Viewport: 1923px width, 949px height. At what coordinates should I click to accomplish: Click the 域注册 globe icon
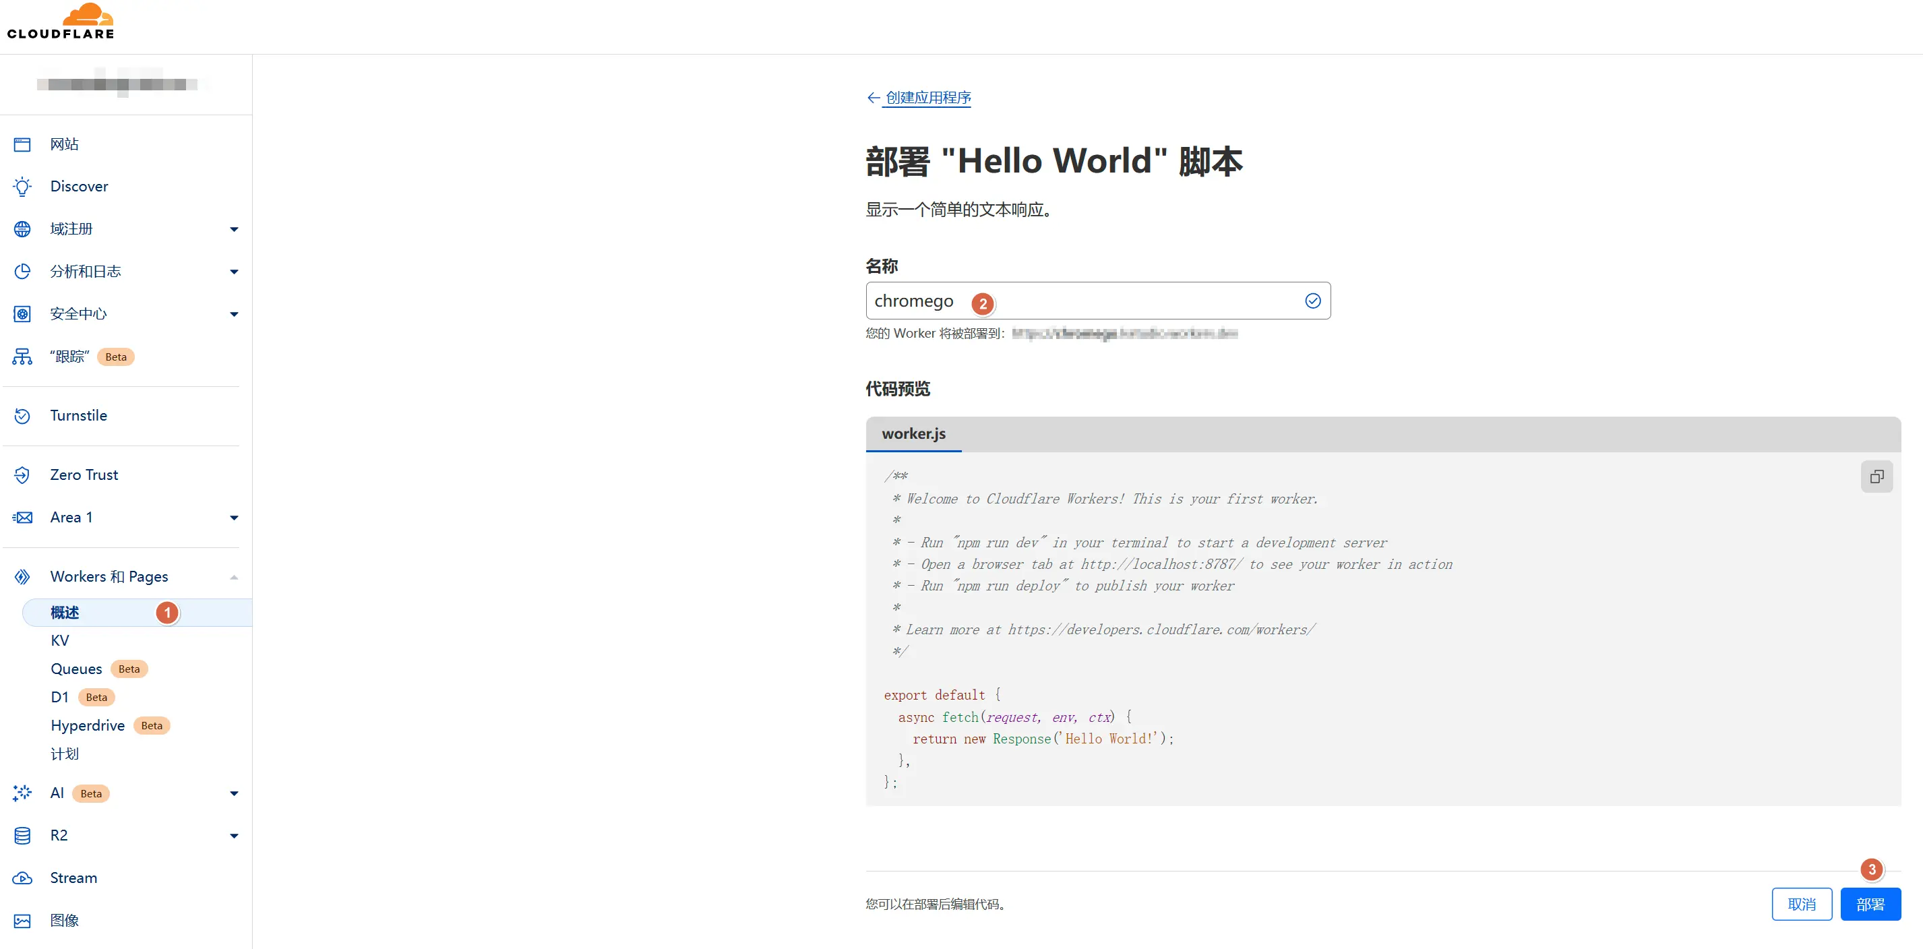pyautogui.click(x=22, y=229)
